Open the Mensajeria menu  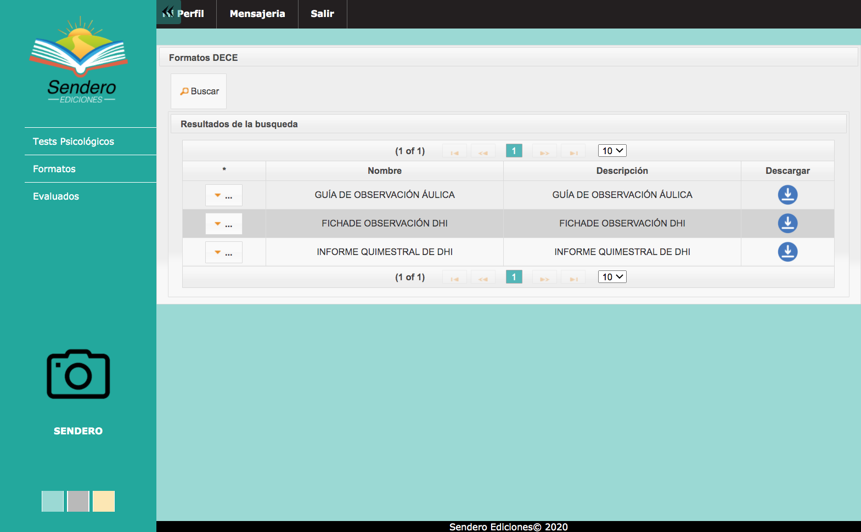(257, 14)
